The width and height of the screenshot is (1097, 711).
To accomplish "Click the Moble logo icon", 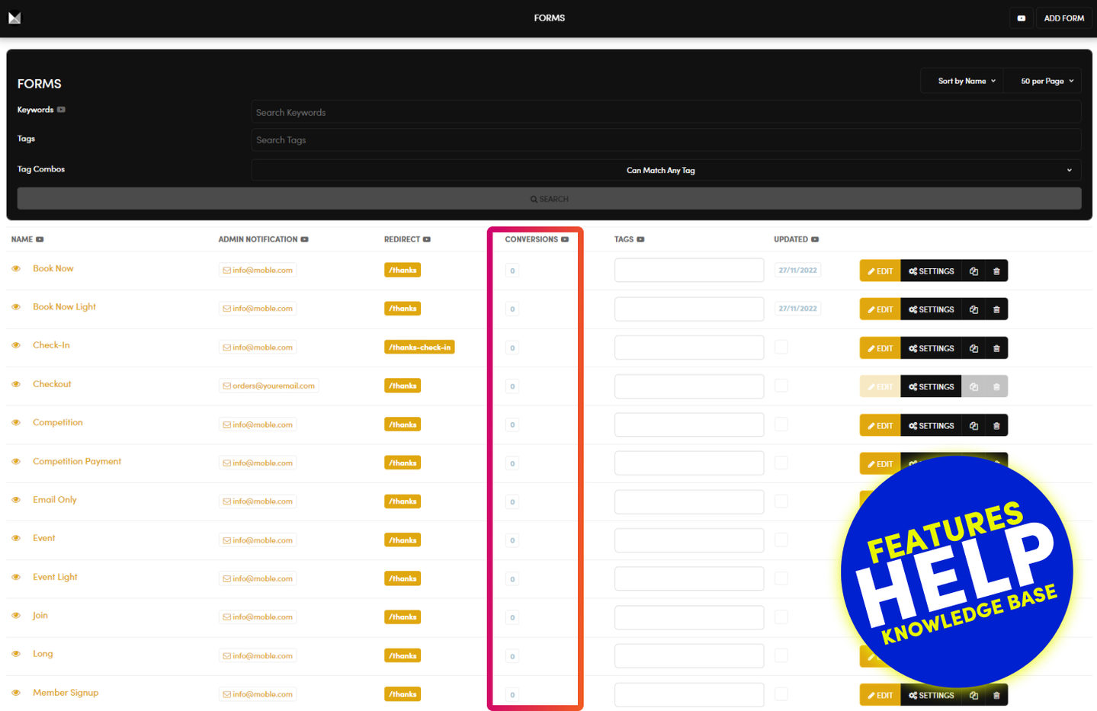I will coord(14,18).
